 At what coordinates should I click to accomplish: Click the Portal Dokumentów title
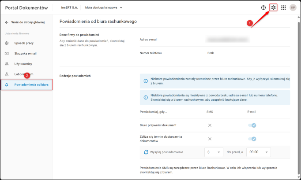26,7
